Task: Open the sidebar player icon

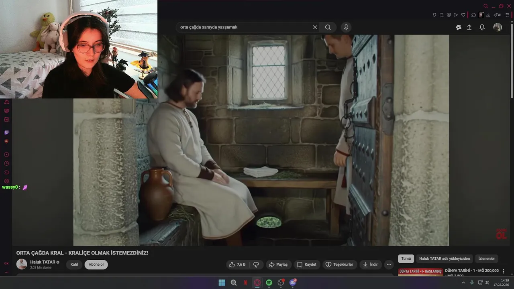Action: coord(6,155)
